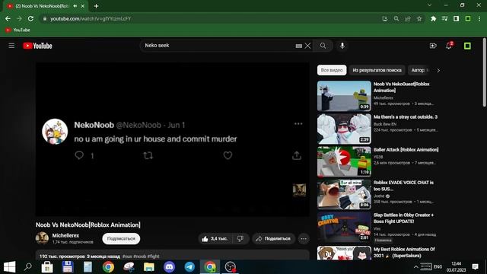Clear the search text with X
487x274 pixels.
[307, 46]
